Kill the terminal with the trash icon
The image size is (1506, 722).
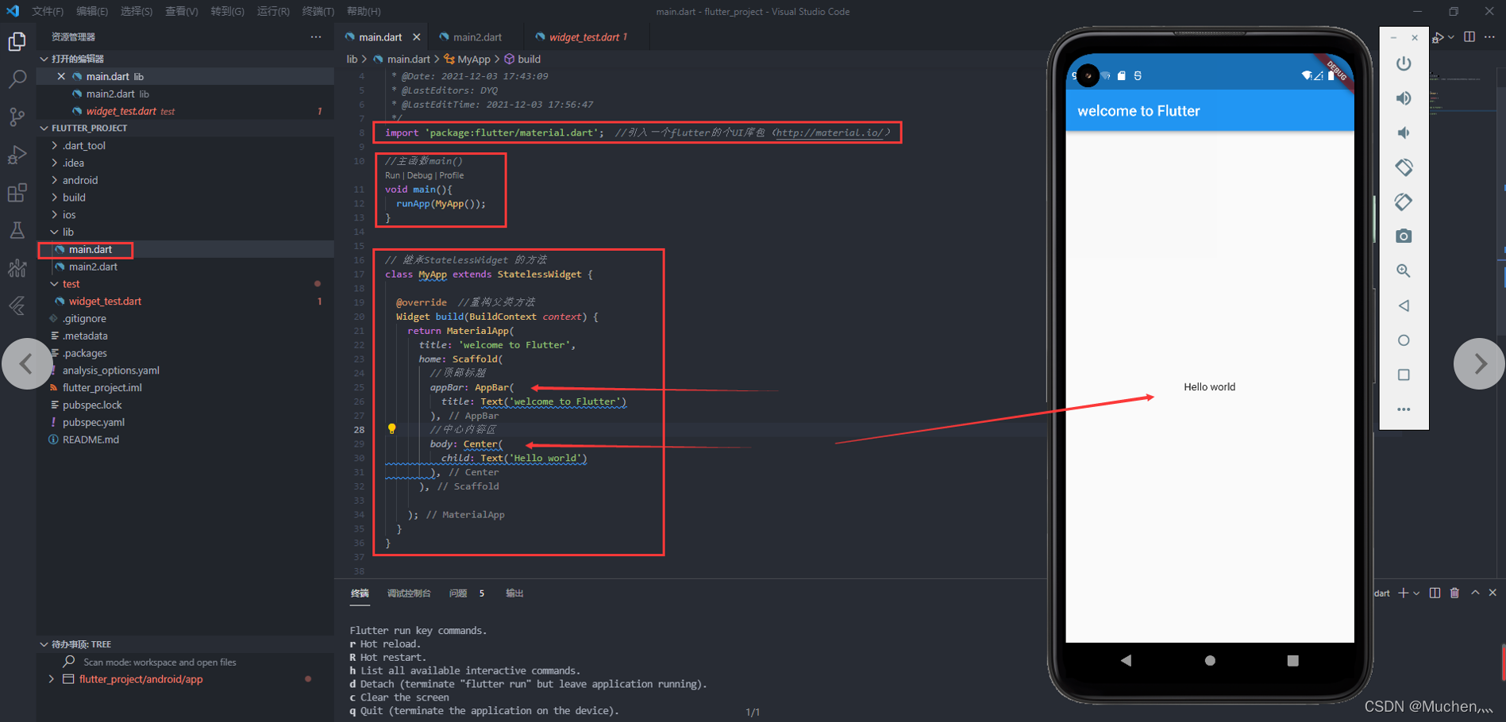pos(1454,593)
